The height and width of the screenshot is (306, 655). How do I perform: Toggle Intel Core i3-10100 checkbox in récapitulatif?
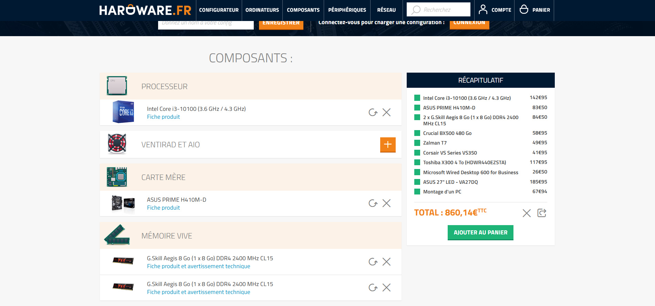pyautogui.click(x=417, y=98)
